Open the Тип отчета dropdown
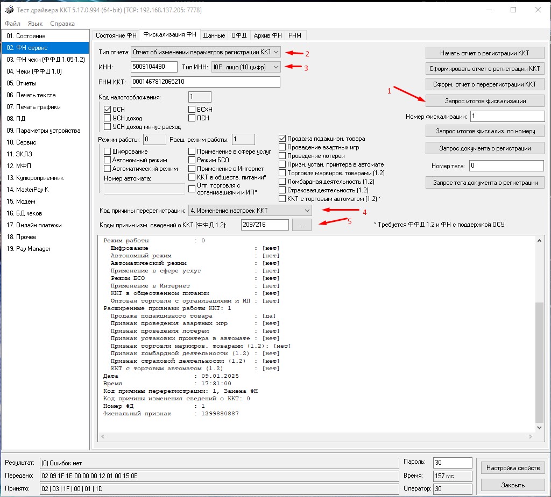The width and height of the screenshot is (551, 497). coord(206,52)
